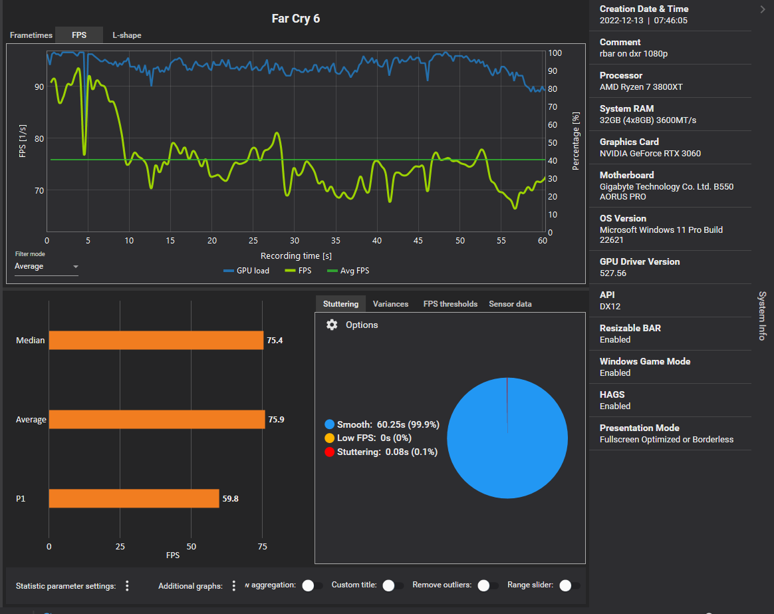Viewport: 774px width, 614px height.
Task: Show the Sensor data tab
Action: pyautogui.click(x=510, y=304)
